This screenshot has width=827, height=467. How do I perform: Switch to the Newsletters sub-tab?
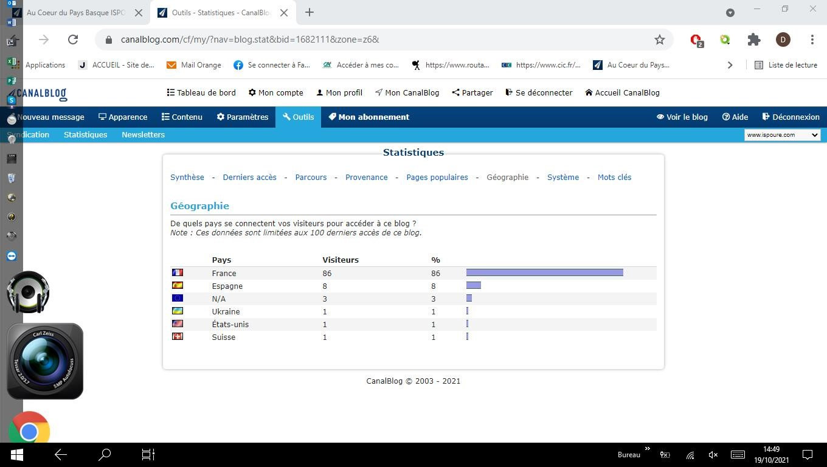pyautogui.click(x=143, y=135)
